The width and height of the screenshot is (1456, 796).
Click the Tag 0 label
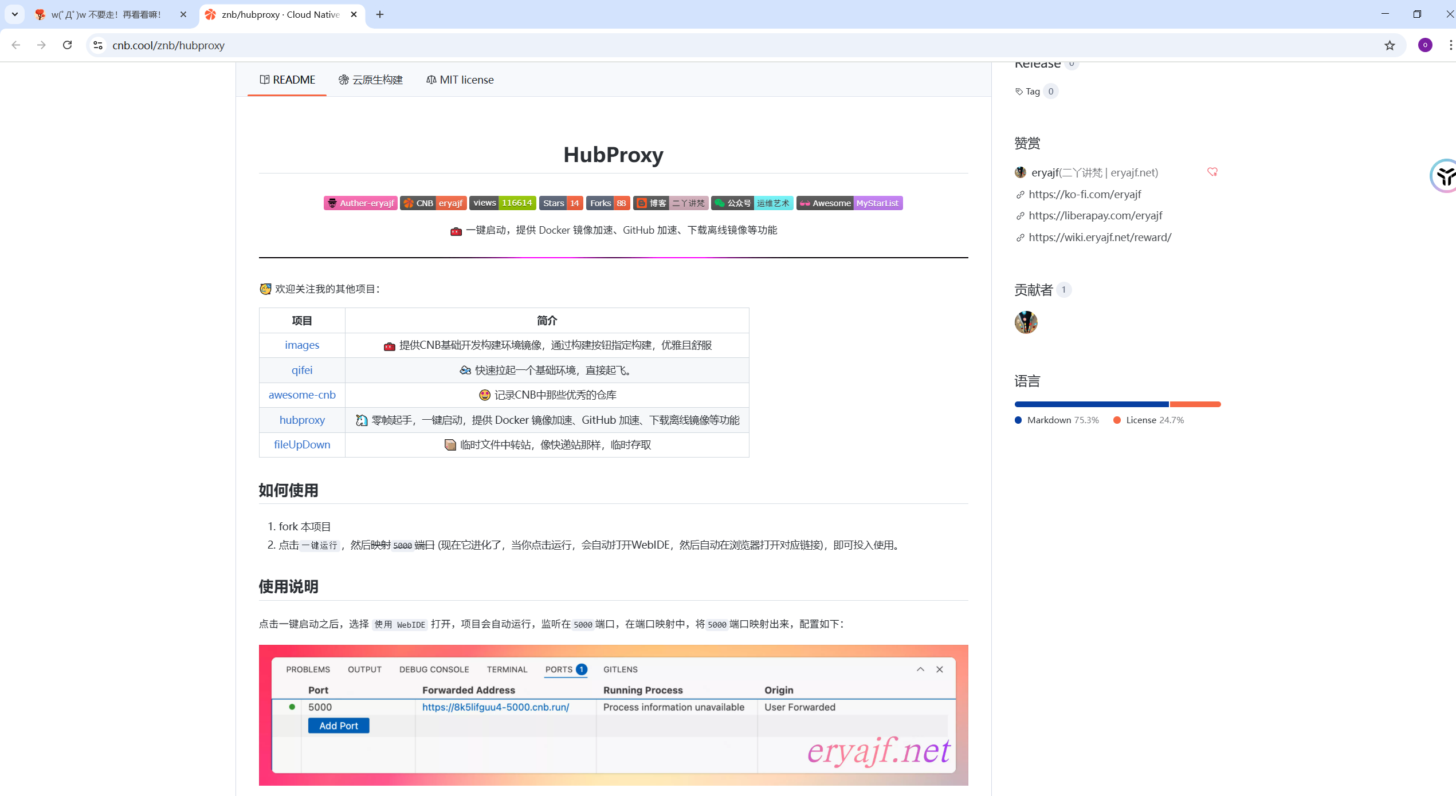click(1036, 92)
